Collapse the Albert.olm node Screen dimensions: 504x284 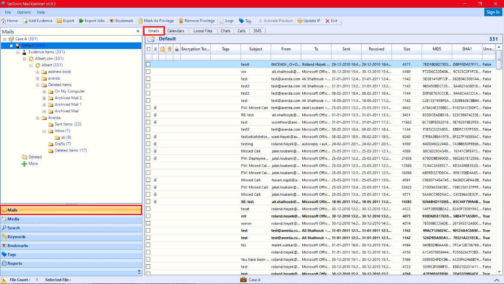tap(24, 59)
